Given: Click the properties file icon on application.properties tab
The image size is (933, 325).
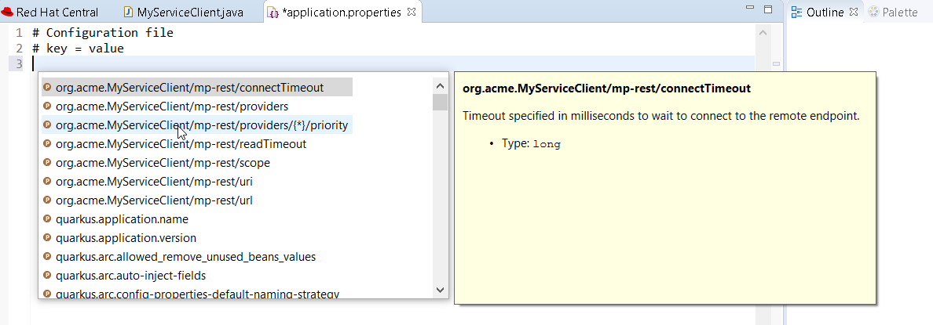Looking at the screenshot, I should [x=273, y=13].
